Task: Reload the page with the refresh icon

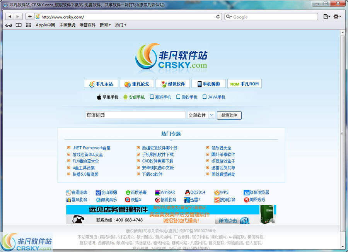Action: click(x=218, y=17)
